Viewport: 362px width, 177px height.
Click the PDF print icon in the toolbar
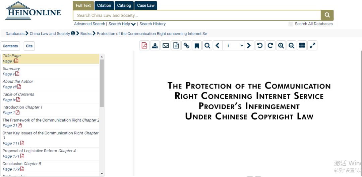[144, 46]
